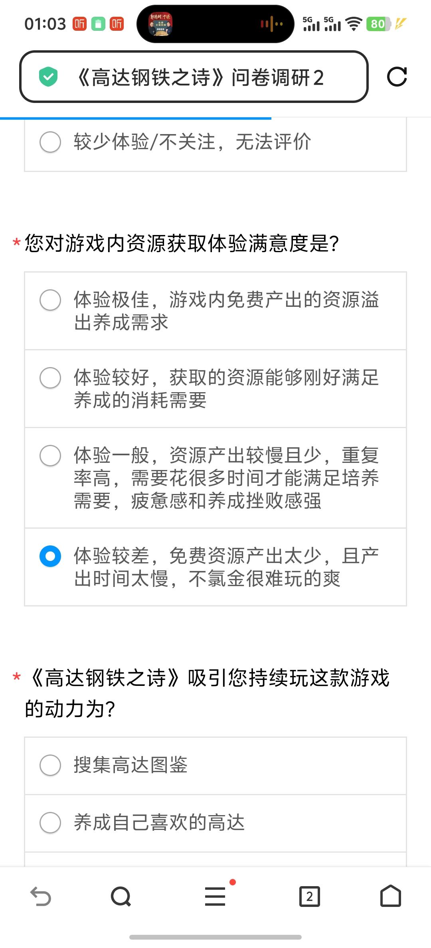Viewport: 431px width, 948px height.
Task: Open the tab switcher showing 2 tabs
Action: coord(309,897)
